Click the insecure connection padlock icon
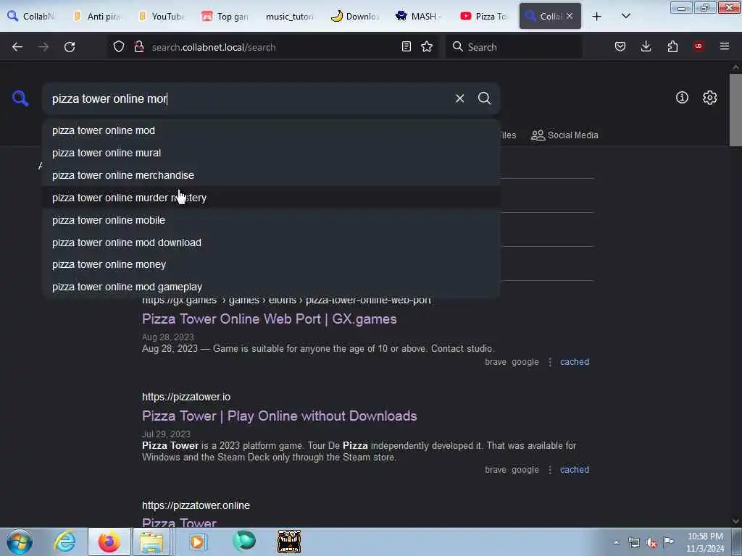742x556 pixels. click(x=139, y=47)
